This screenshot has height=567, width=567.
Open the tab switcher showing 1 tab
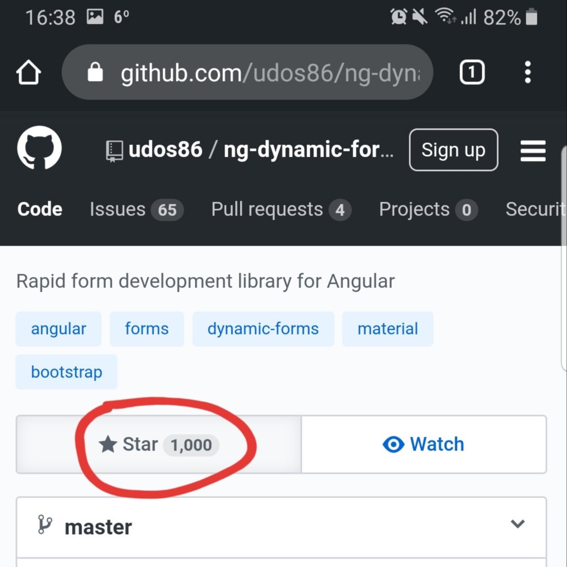[x=472, y=73]
